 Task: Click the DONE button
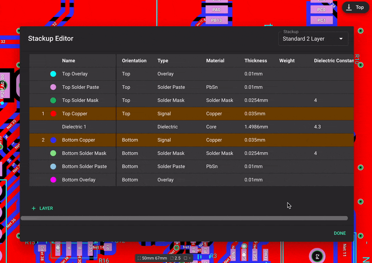pos(340,233)
